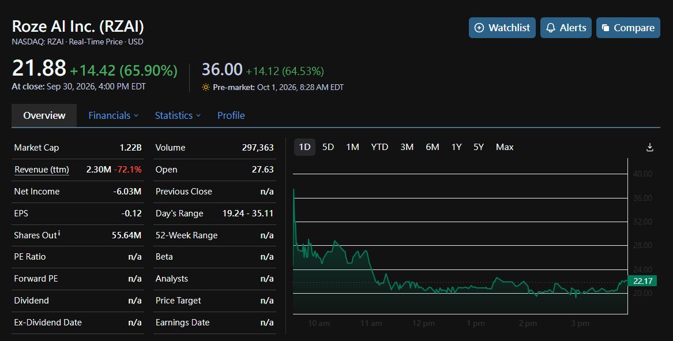Expand the Statistics dropdown menu
673x341 pixels.
click(x=178, y=115)
